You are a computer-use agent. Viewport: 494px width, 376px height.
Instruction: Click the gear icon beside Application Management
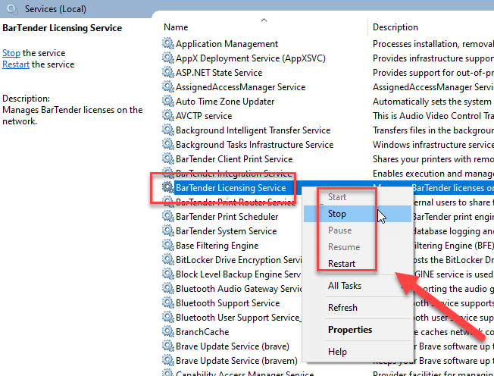coord(168,44)
